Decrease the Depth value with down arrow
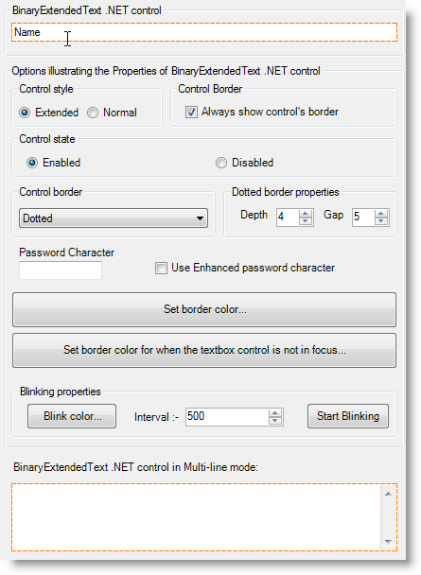This screenshot has width=421, height=575. point(306,220)
